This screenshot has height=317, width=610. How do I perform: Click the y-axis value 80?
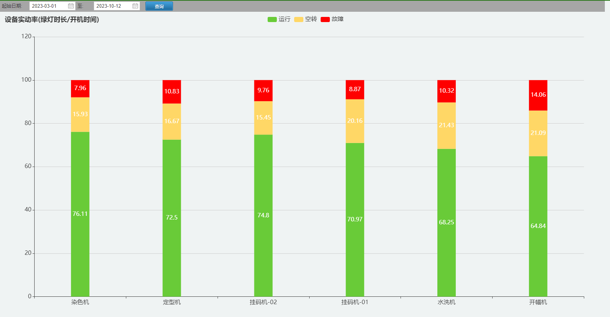point(28,123)
